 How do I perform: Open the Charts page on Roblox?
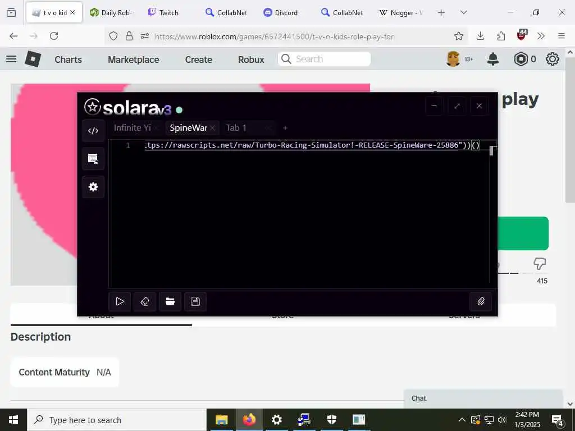68,59
